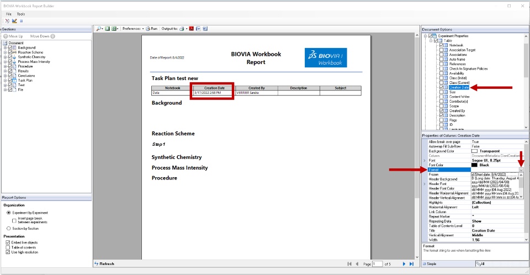Click the Background Color transparent swatch
The width and height of the screenshot is (530, 275).
474,151
